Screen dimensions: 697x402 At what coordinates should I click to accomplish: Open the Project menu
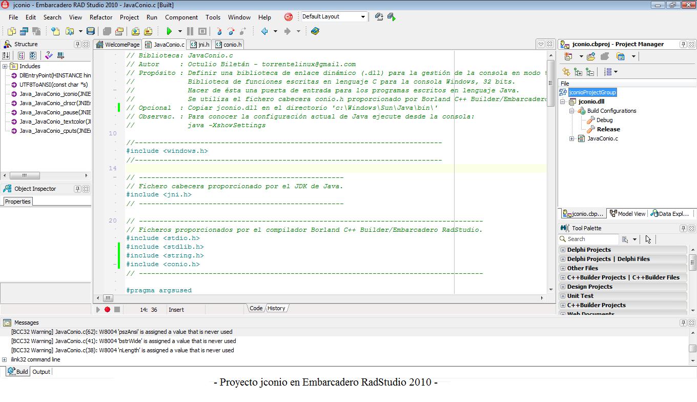(x=129, y=17)
